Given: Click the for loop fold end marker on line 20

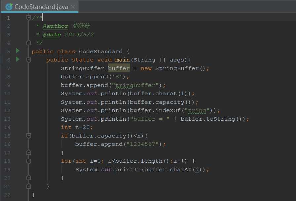Looking at the screenshot, I should click(29, 178).
